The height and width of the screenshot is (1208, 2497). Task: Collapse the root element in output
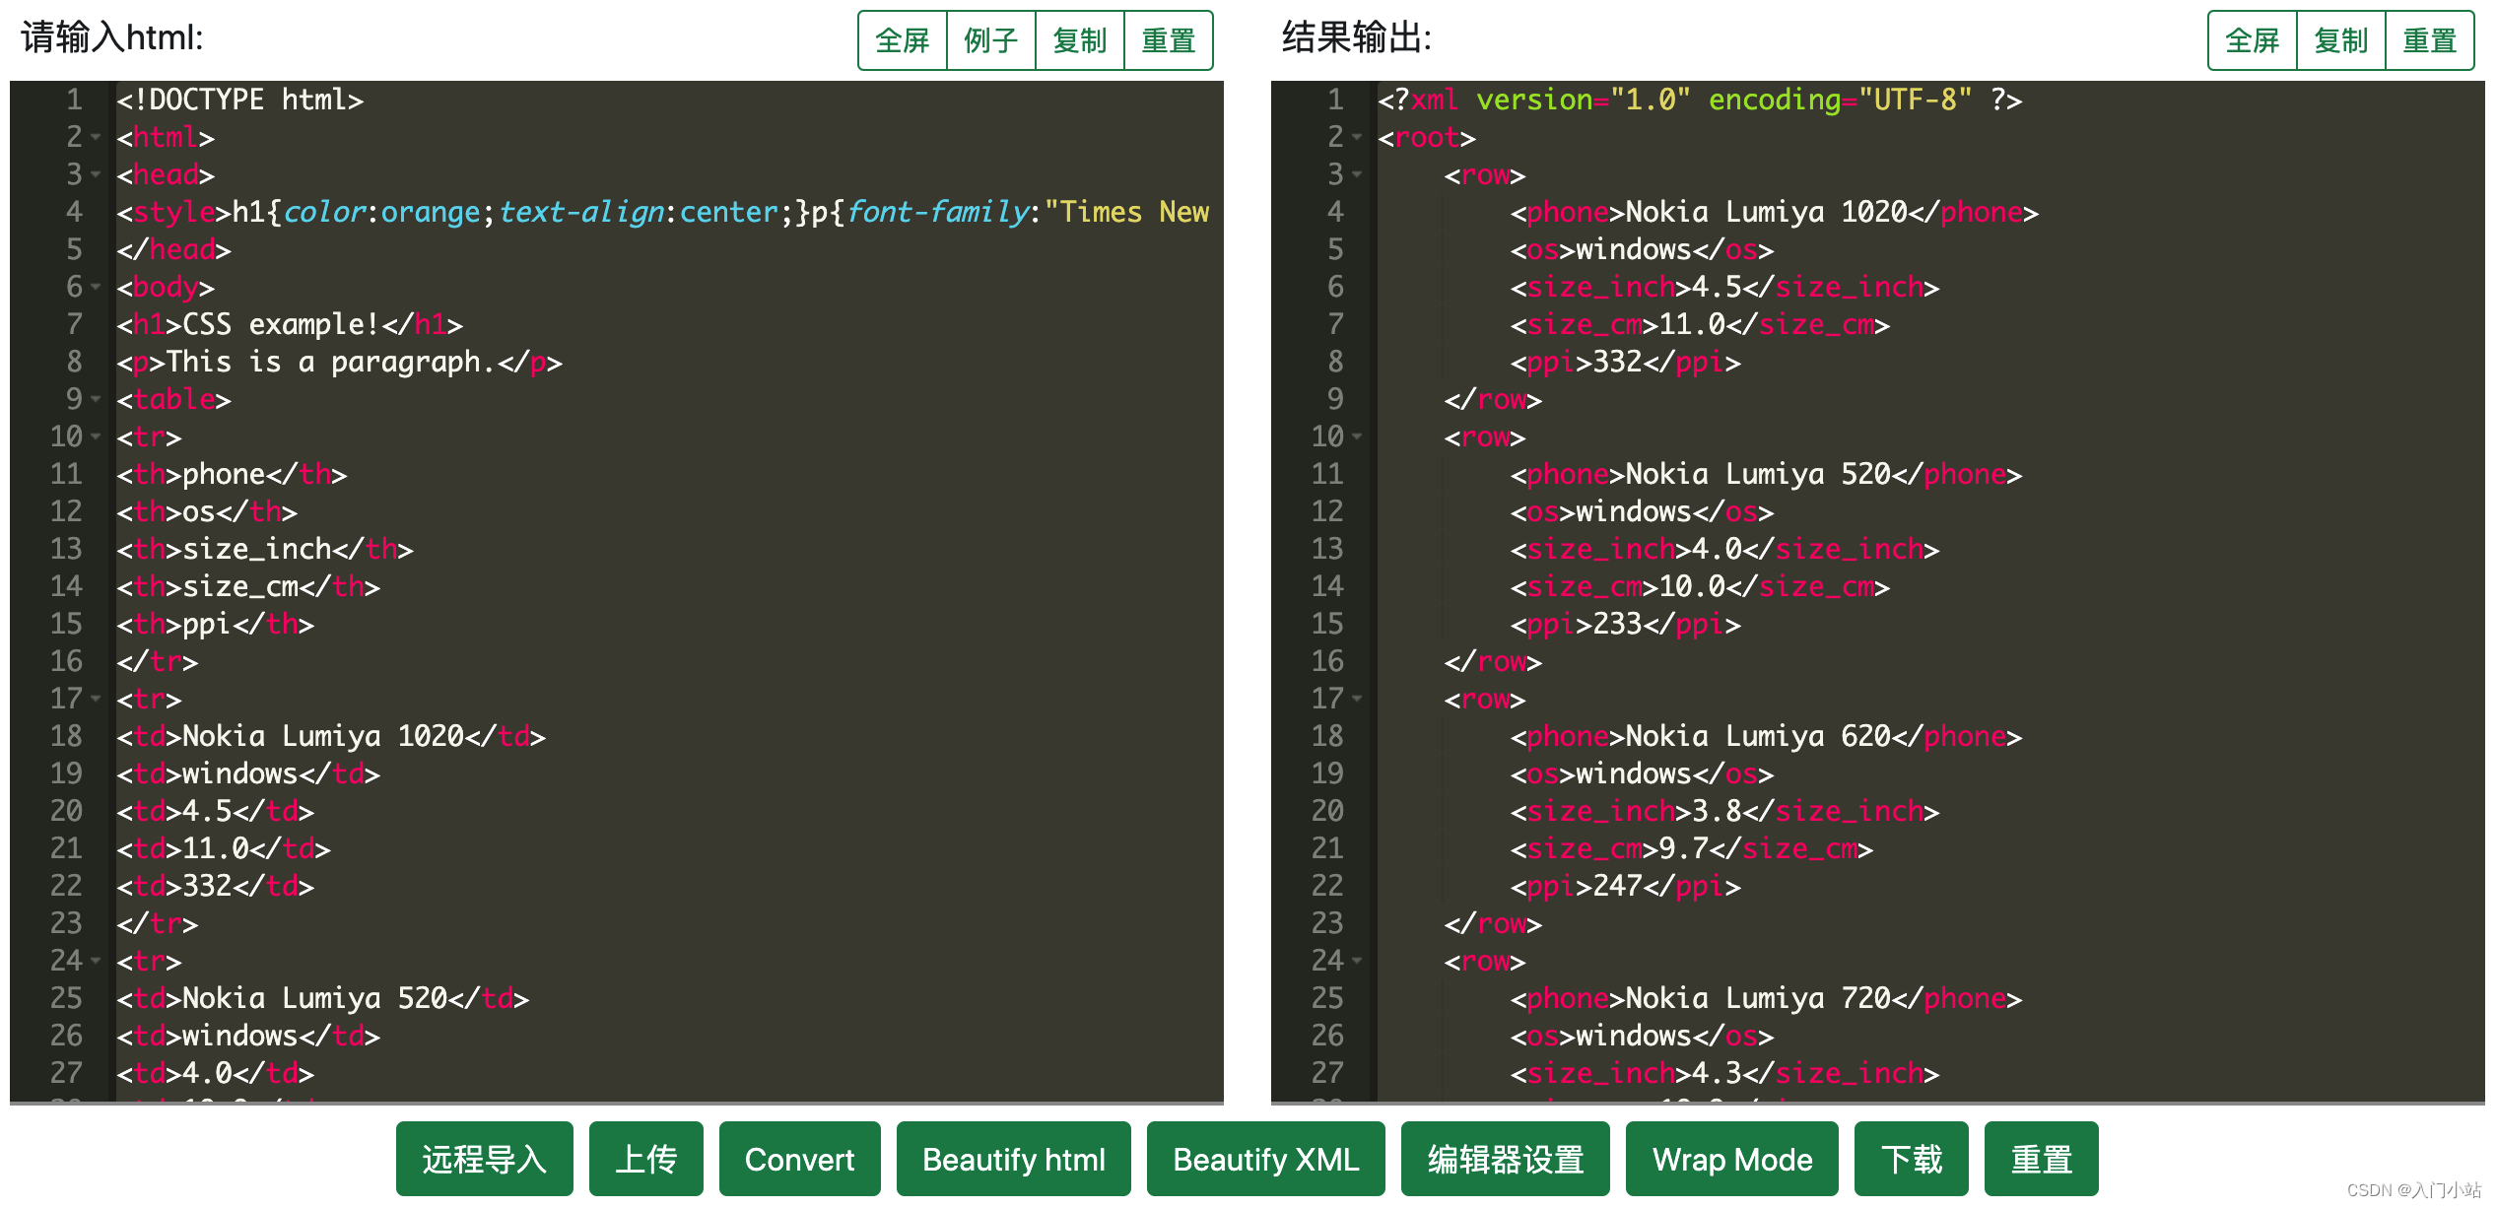pos(1357,137)
